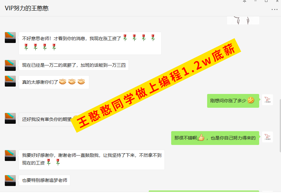Click the message 真的太感谢你们了
Image resolution: width=281 pixels, height=194 pixels.
[54, 82]
